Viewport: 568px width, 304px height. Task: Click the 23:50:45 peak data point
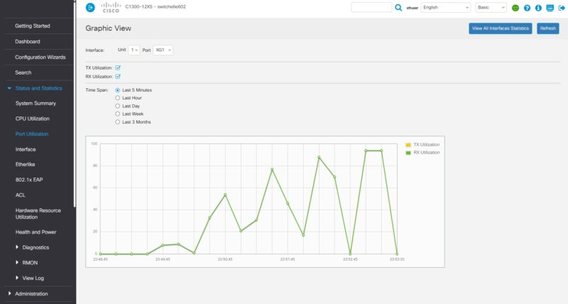pos(225,195)
